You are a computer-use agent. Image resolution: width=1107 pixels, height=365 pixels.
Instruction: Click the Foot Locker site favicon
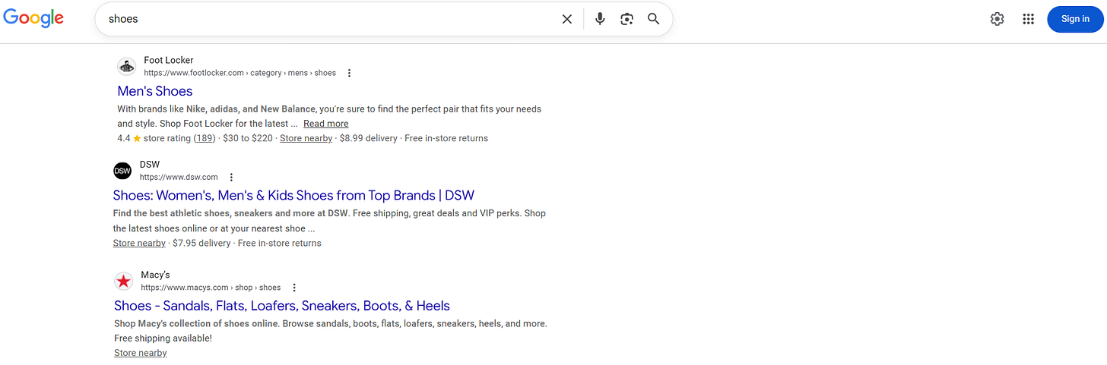click(126, 66)
